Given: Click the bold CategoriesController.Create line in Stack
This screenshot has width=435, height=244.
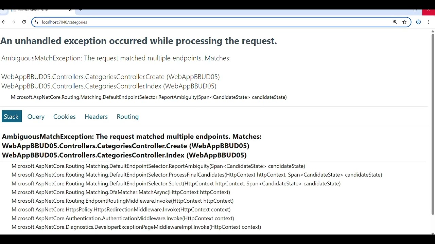Looking at the screenshot, I should [126, 146].
